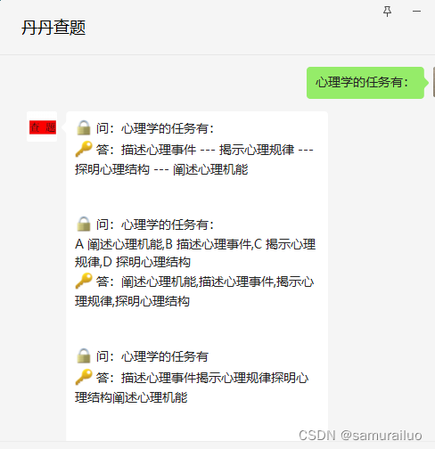The height and width of the screenshot is (449, 435).
Task: Click the first lock emoji icon
Action: coord(84,128)
